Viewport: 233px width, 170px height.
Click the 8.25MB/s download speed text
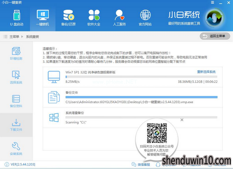73,82
